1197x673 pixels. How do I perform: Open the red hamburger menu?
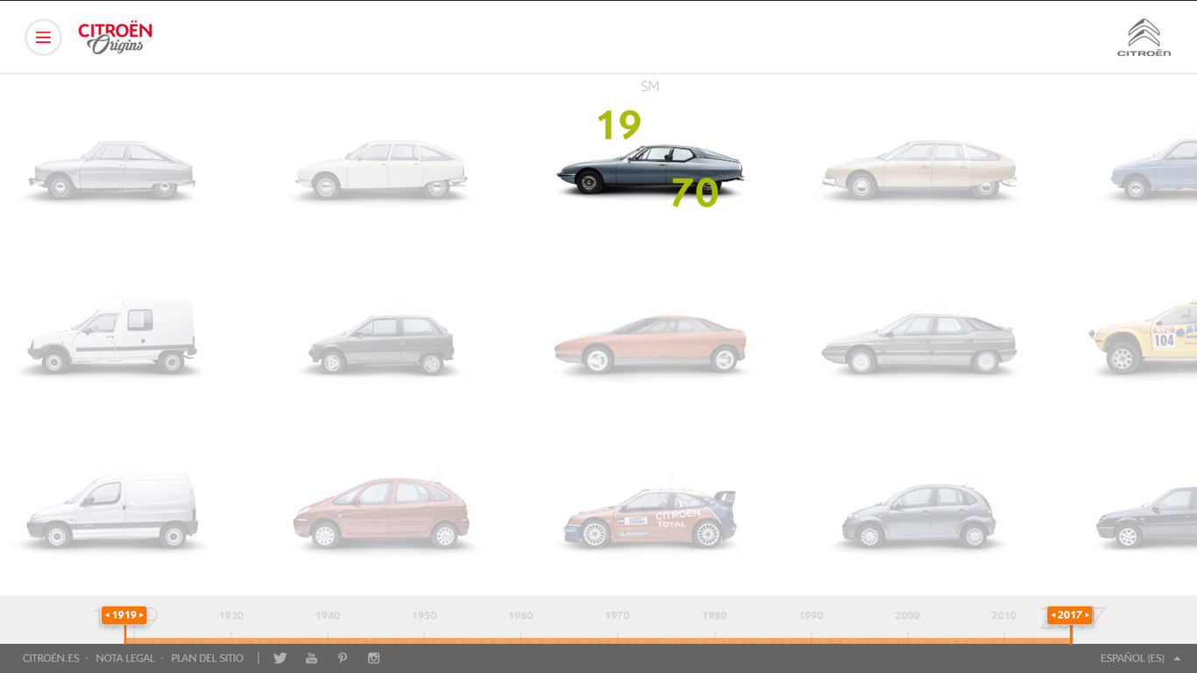pyautogui.click(x=43, y=38)
